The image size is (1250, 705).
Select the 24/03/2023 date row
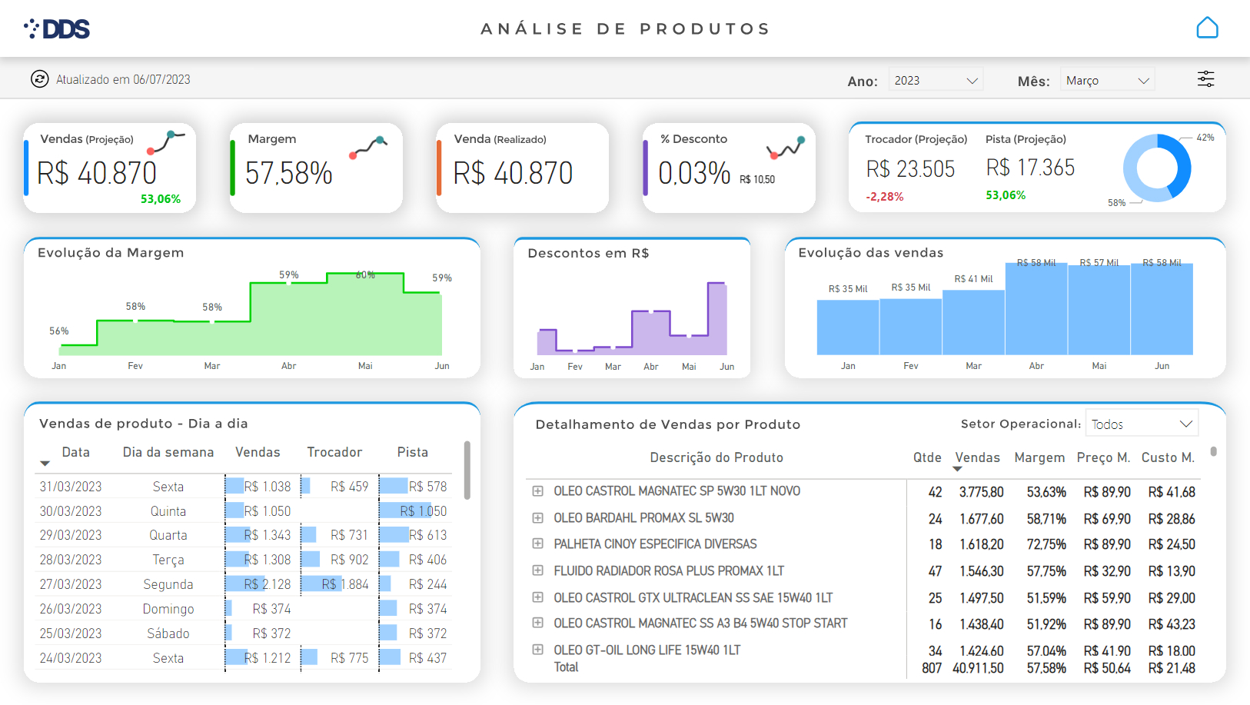(x=244, y=658)
